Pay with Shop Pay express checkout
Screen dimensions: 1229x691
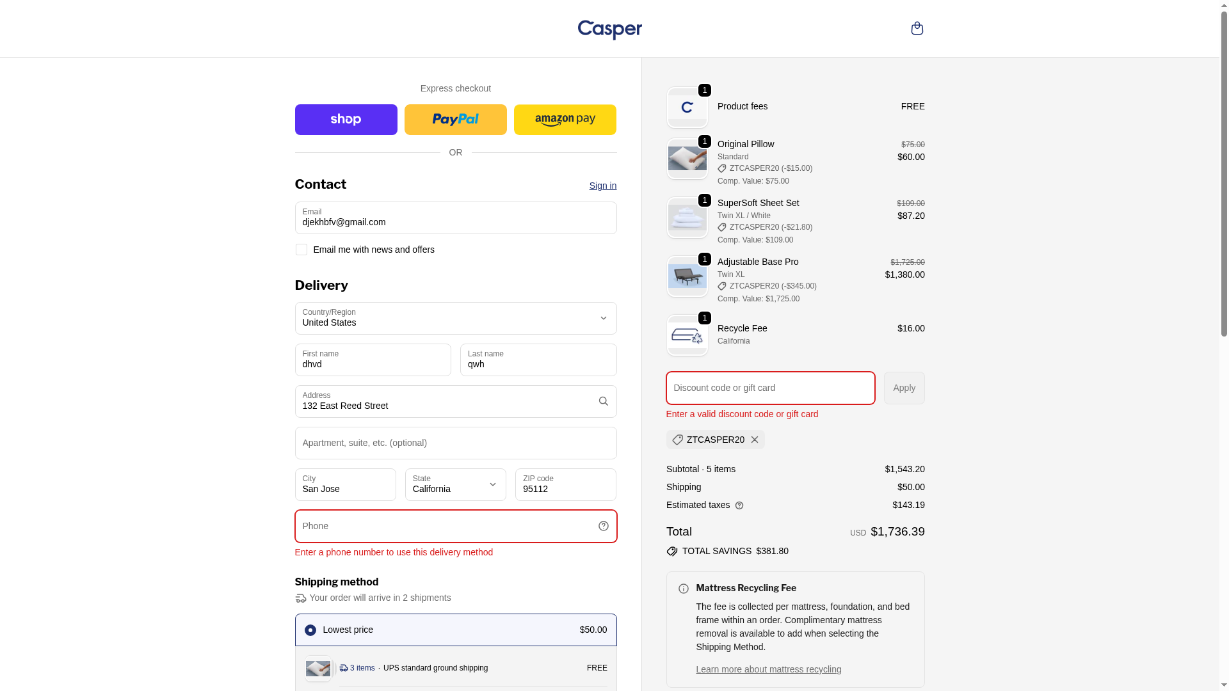pos(346,120)
